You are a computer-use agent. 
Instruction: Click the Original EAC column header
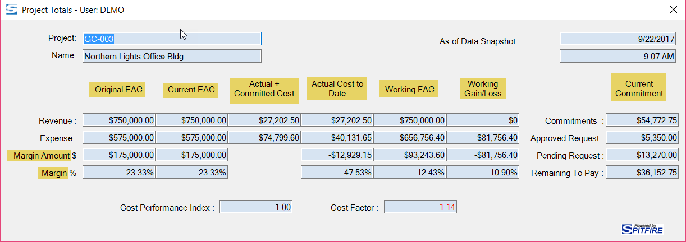coord(118,90)
